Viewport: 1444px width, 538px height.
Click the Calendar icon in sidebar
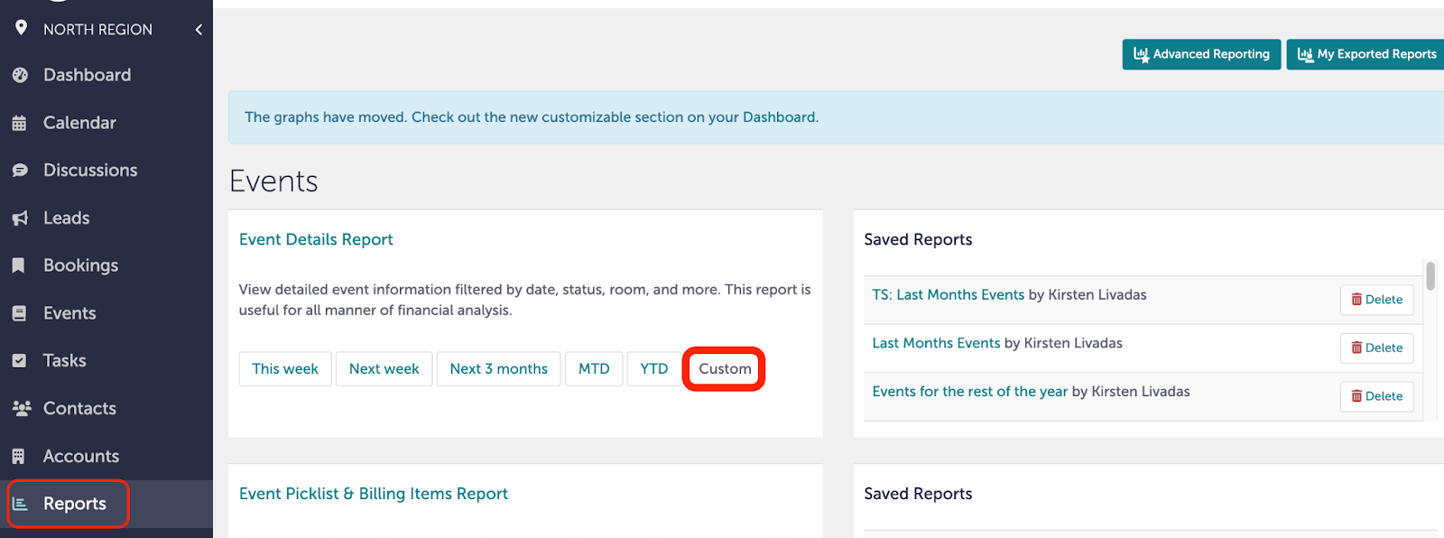coord(19,123)
